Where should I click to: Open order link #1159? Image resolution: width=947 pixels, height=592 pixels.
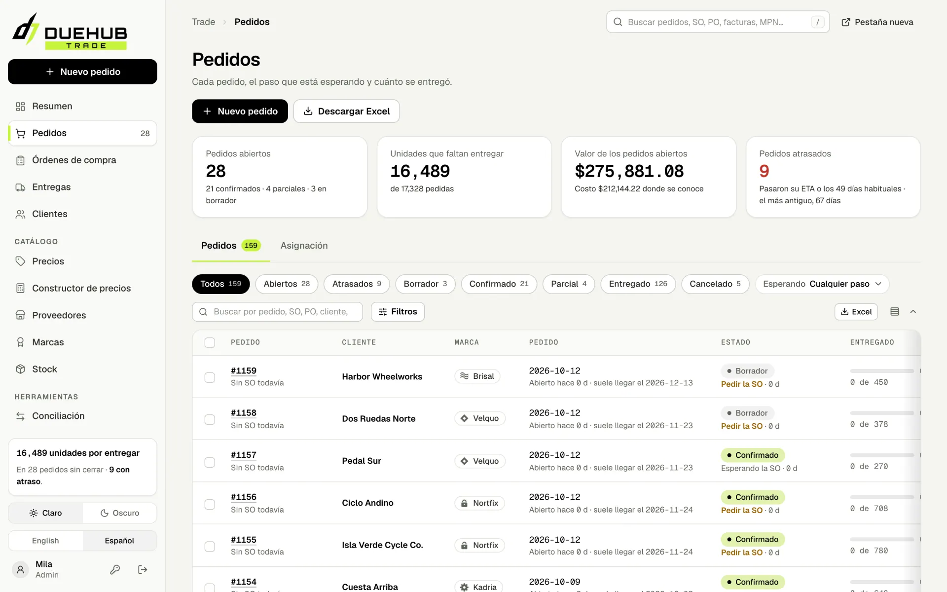coord(244,370)
